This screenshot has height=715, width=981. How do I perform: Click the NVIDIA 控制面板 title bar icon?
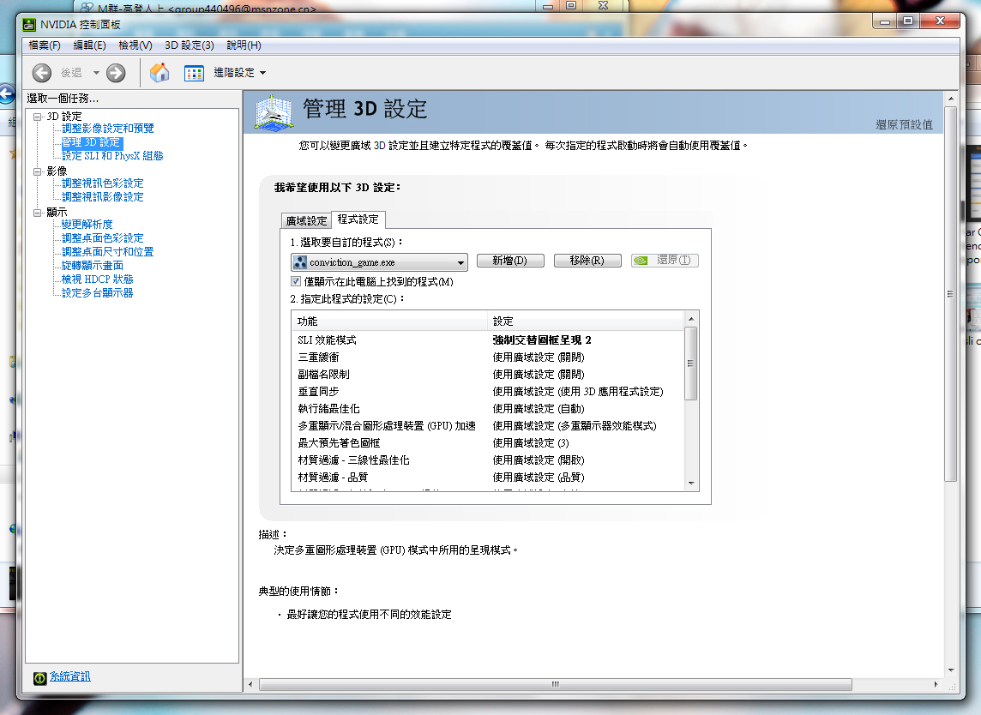(x=29, y=24)
